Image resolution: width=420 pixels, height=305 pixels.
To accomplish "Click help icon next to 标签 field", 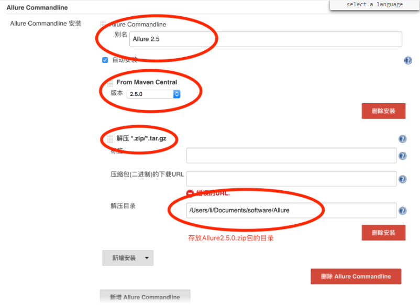I will pos(403,156).
